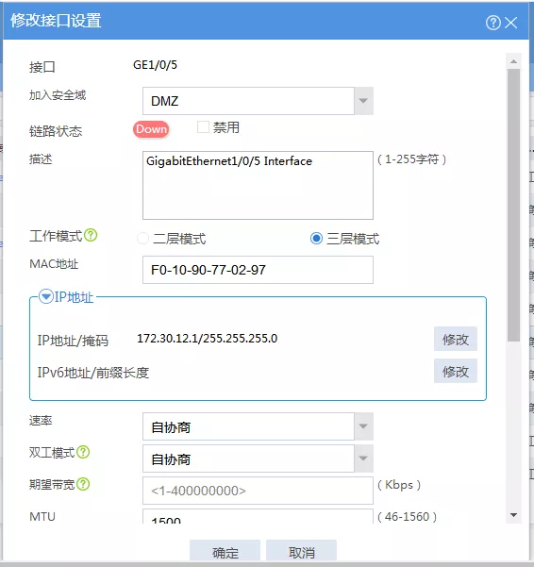Open the 双工模式 dropdown
Screen dimensions: 534x567
pyautogui.click(x=258, y=459)
